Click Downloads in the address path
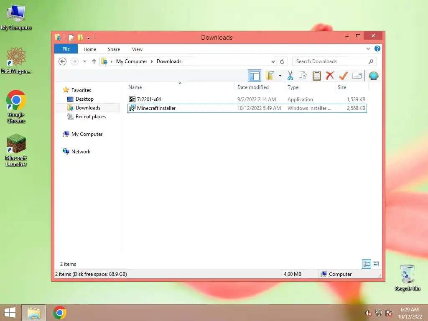 coord(169,61)
